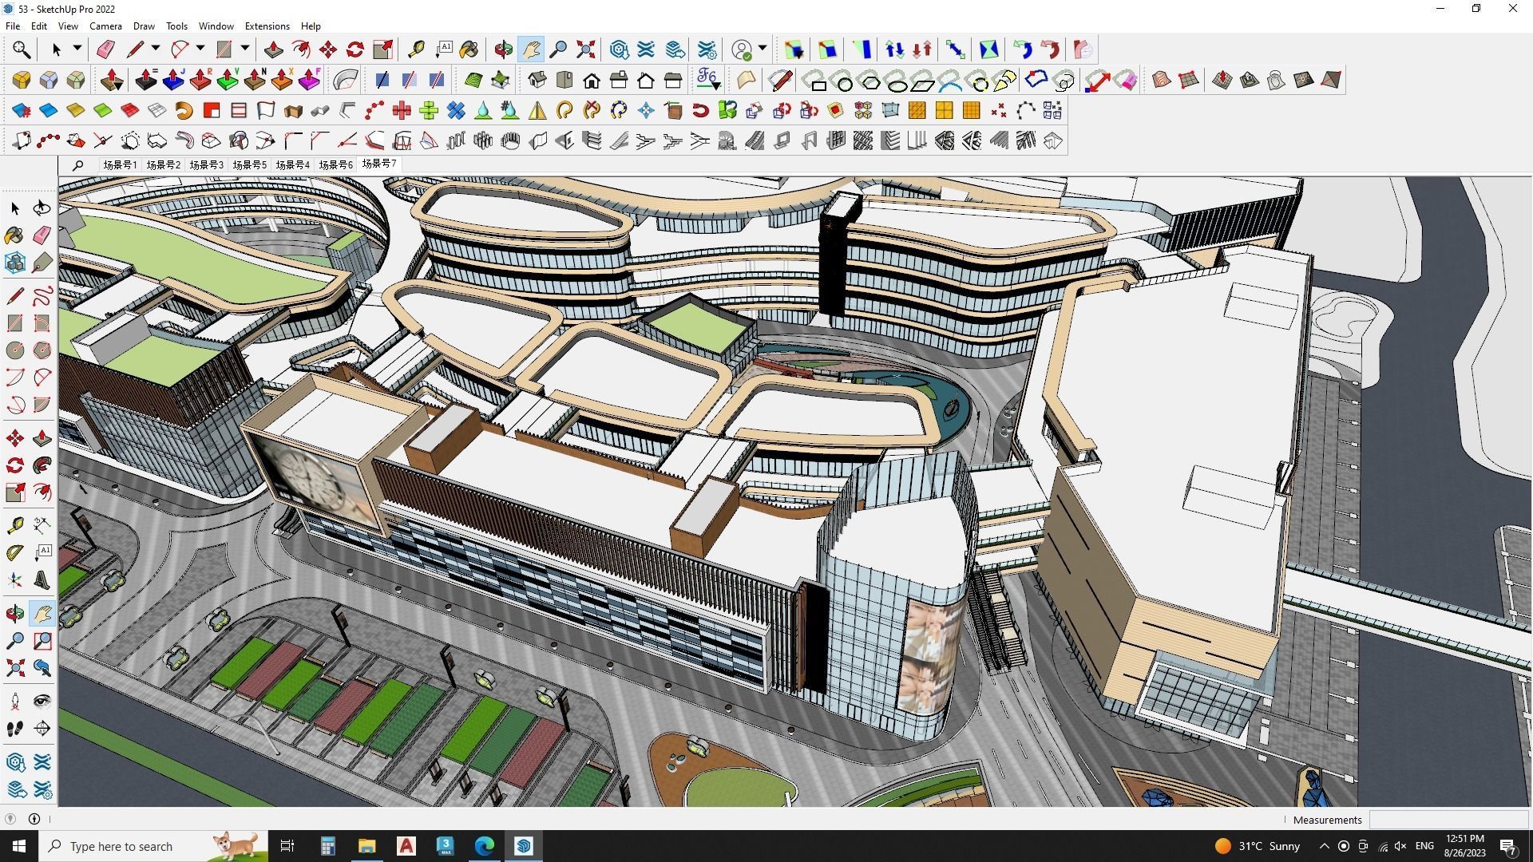1533x862 pixels.
Task: Select the Orbit tool
Action: point(503,49)
